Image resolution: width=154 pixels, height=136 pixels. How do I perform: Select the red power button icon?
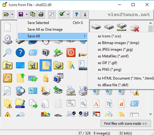(71, 53)
